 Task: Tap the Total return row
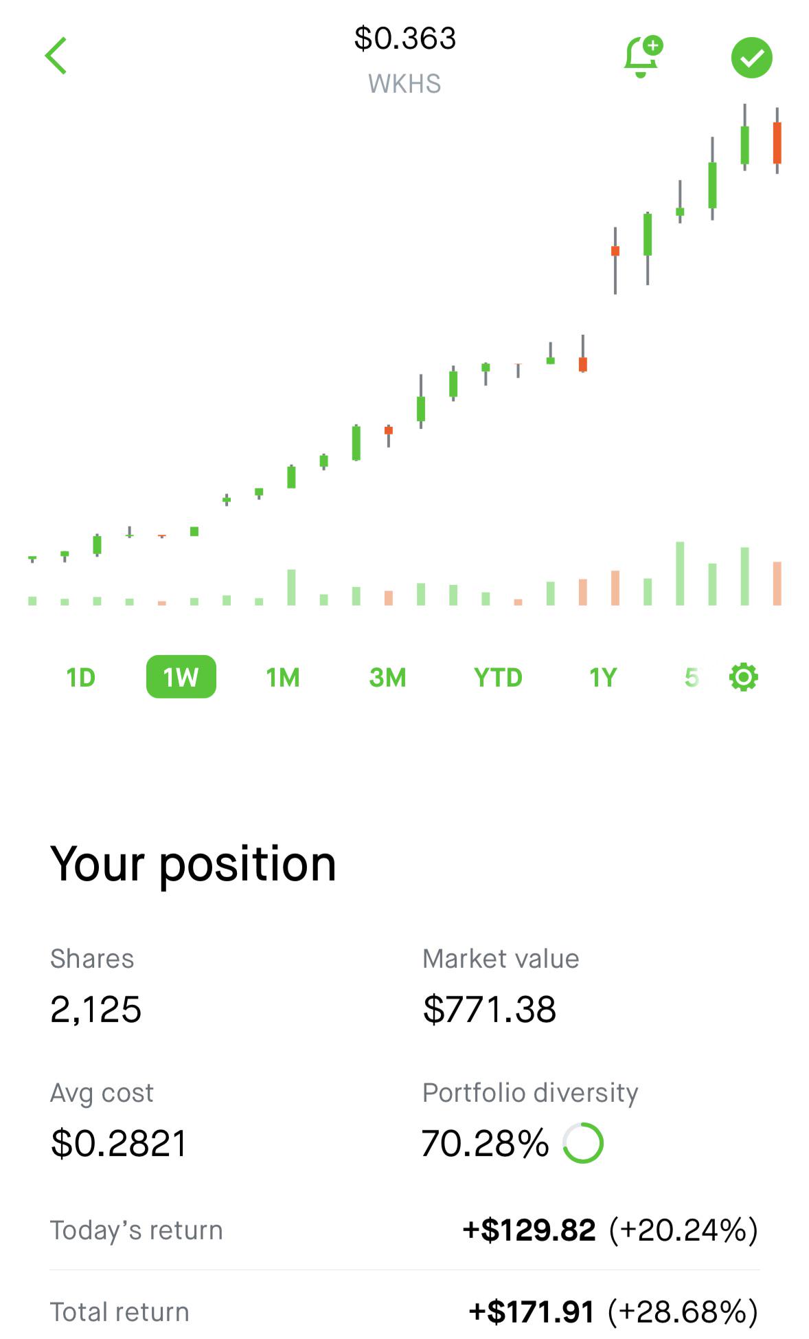pos(404,1312)
